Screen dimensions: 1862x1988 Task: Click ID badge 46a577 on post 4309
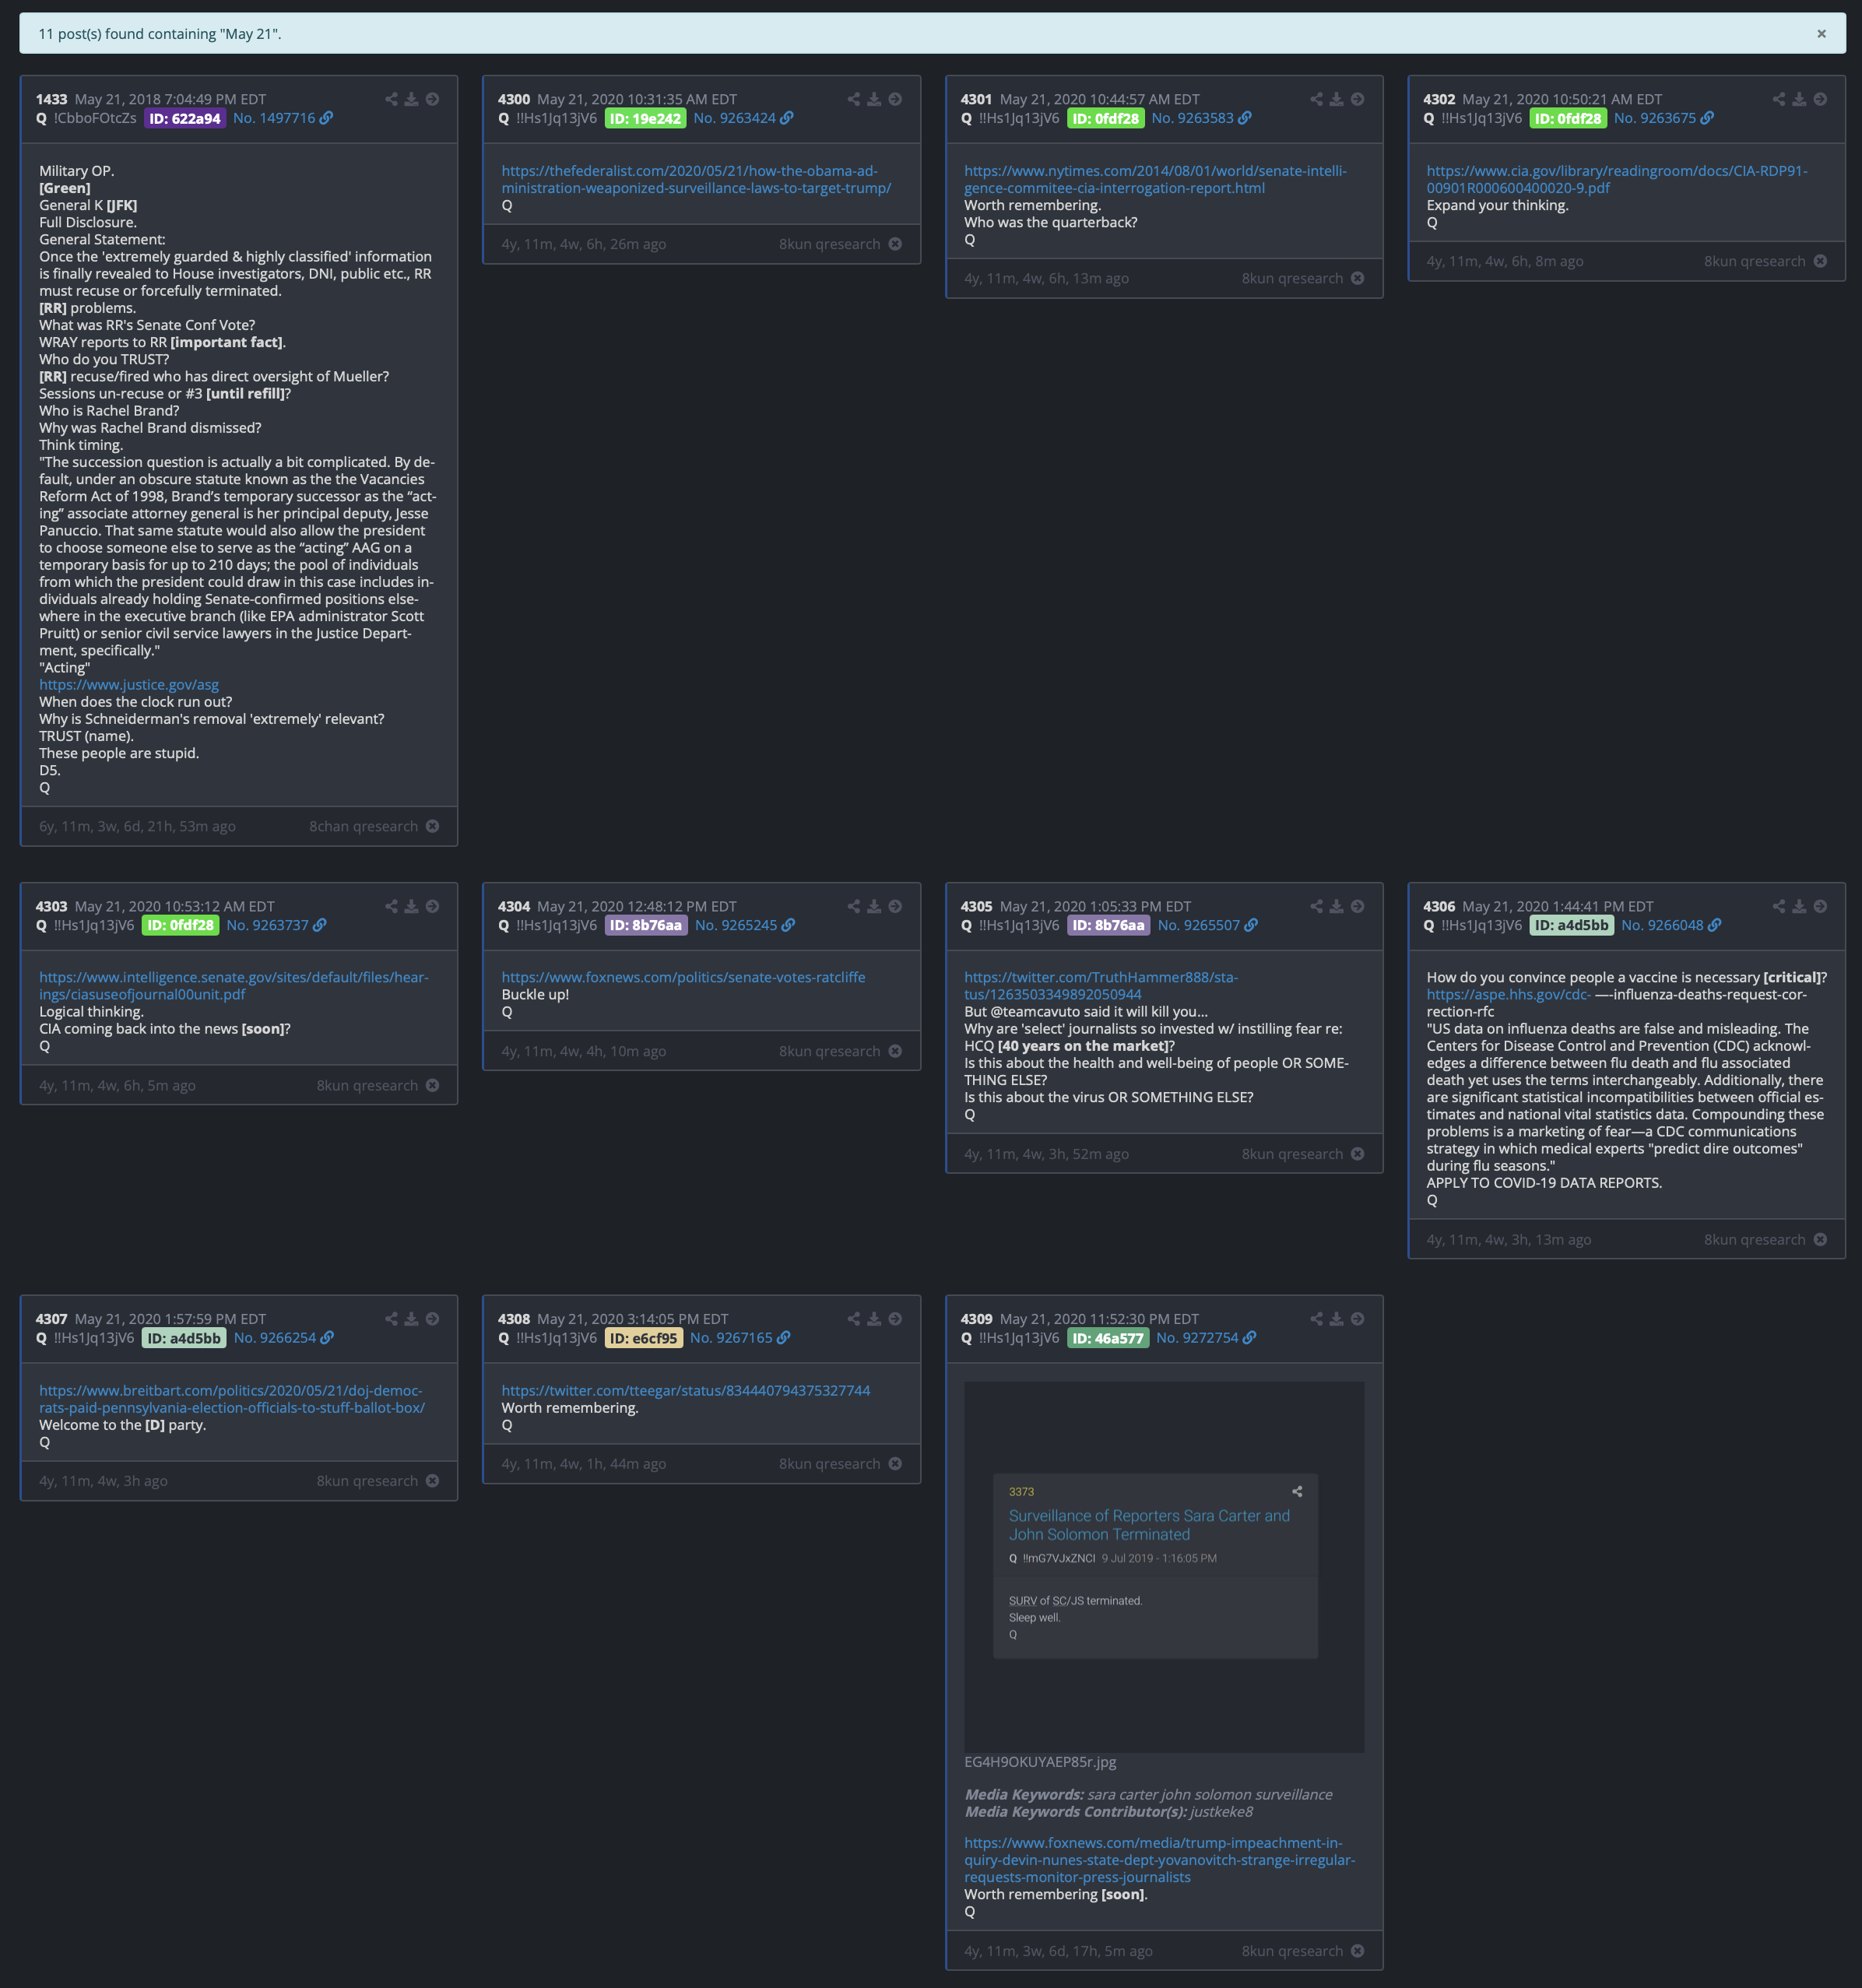coord(1108,1338)
